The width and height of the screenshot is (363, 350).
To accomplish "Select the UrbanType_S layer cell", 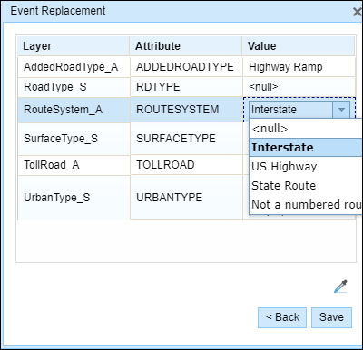I will pos(74,198).
